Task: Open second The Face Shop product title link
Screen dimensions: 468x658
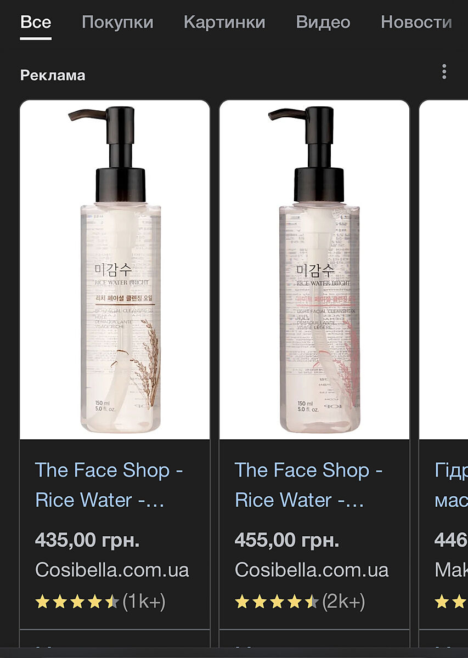Action: tap(308, 485)
